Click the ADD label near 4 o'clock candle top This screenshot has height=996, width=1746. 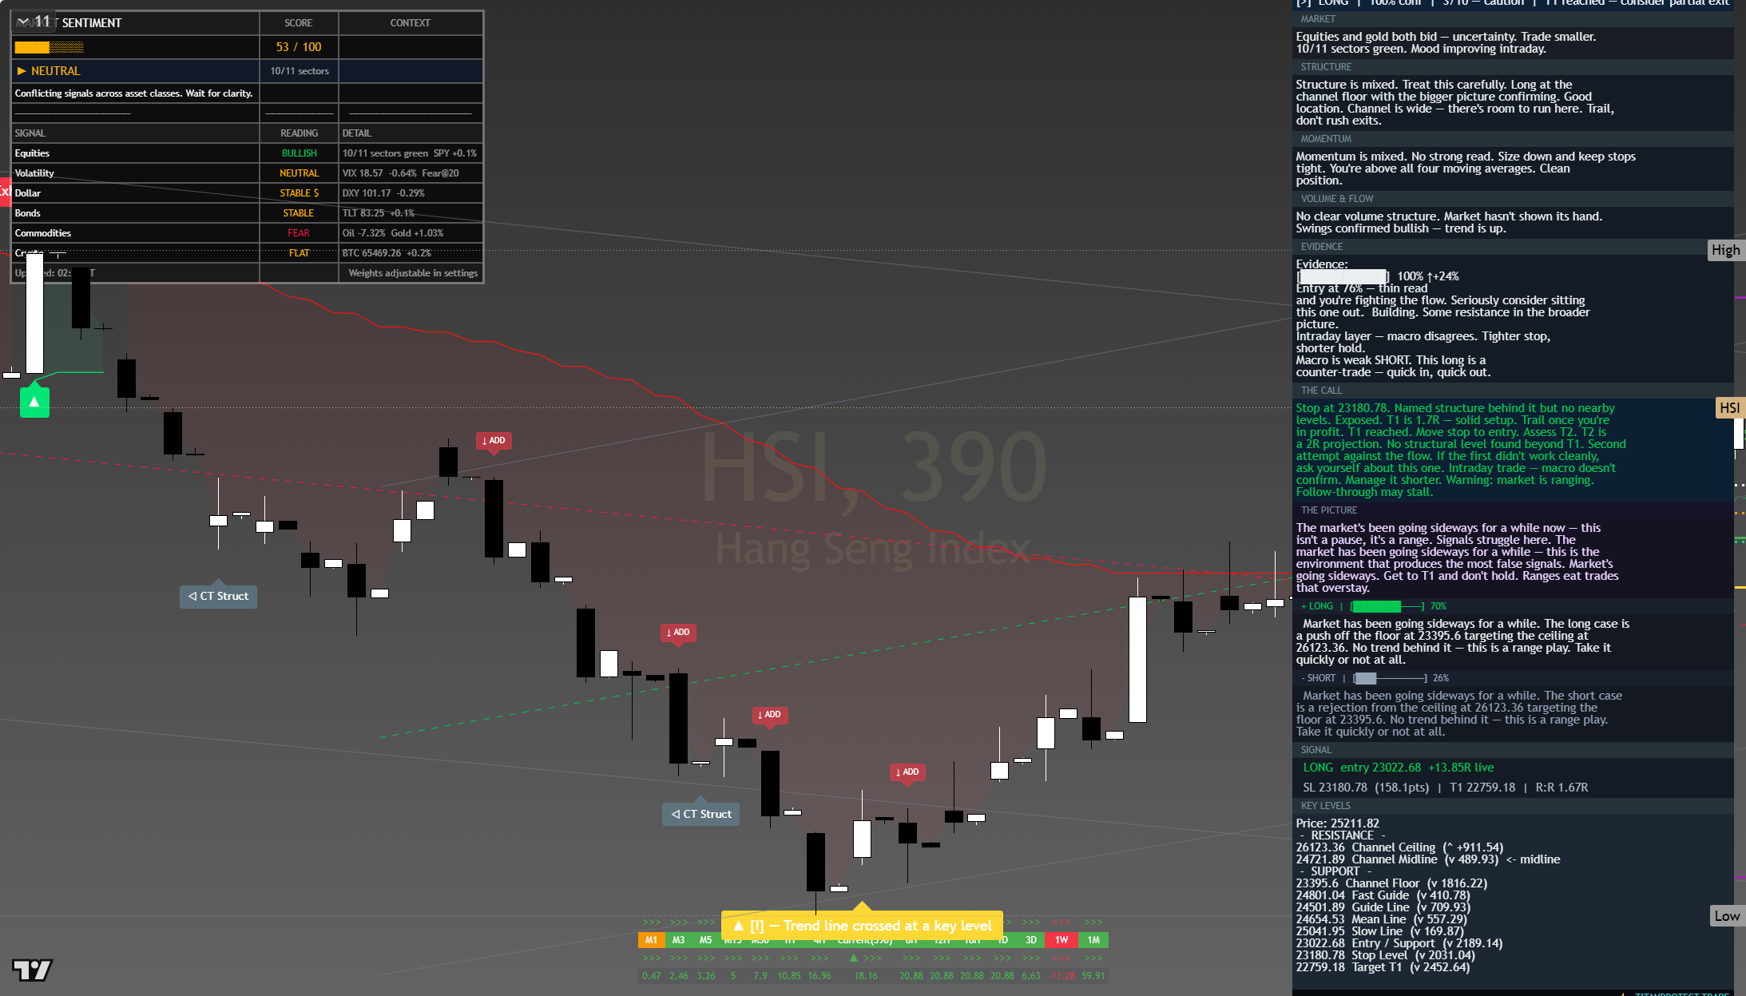[494, 441]
